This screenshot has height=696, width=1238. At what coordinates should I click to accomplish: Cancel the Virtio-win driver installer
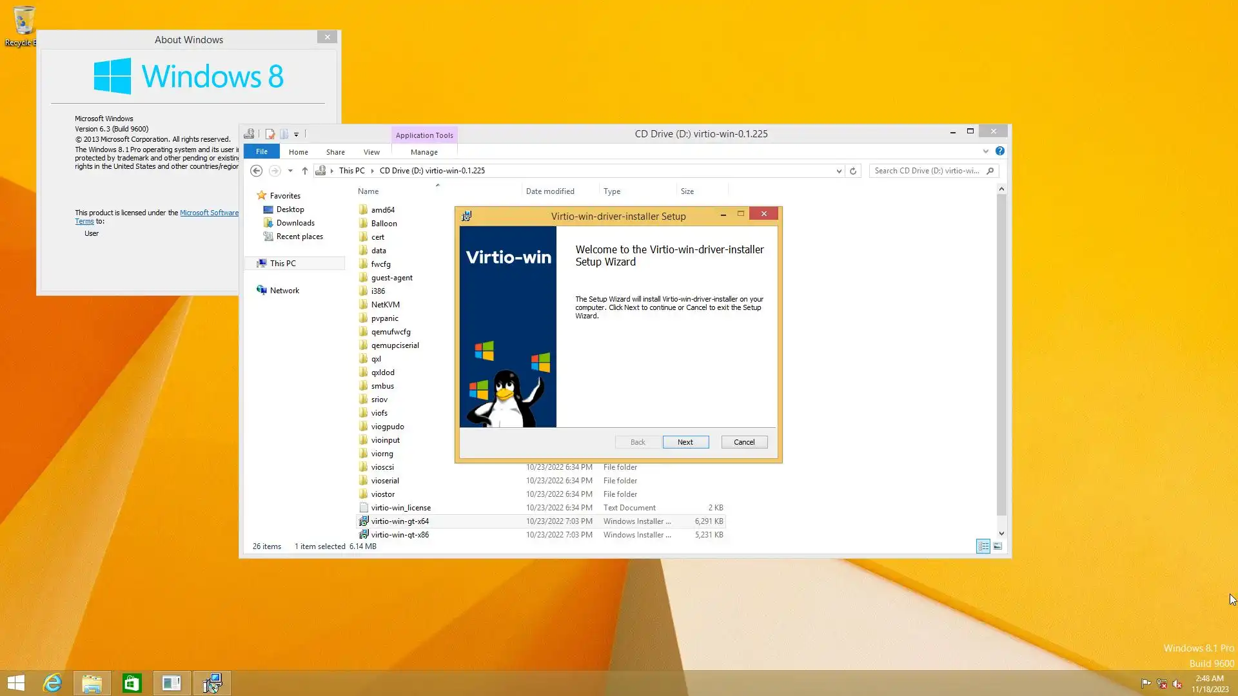(743, 442)
